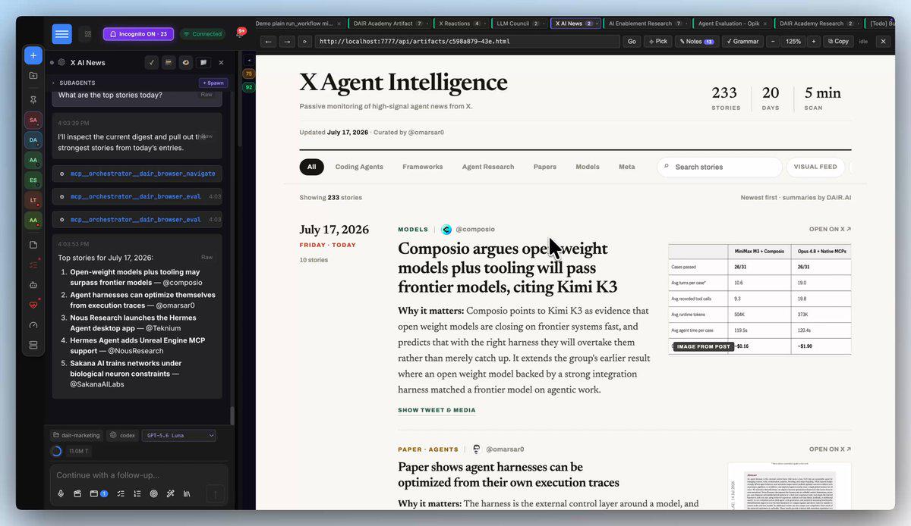Edit the localhost URL address field
The width and height of the screenshot is (911, 526).
[467, 42]
